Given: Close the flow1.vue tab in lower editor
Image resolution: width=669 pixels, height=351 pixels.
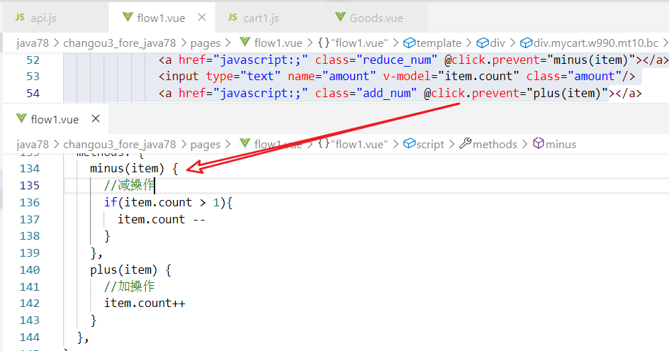Looking at the screenshot, I should 96,118.
